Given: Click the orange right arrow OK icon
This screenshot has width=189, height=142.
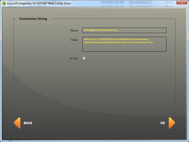Looking at the screenshot, I should coord(171,123).
